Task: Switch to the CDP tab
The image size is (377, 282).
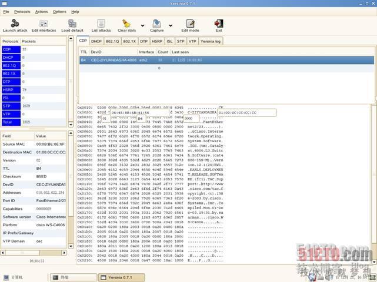Action: [x=83, y=41]
